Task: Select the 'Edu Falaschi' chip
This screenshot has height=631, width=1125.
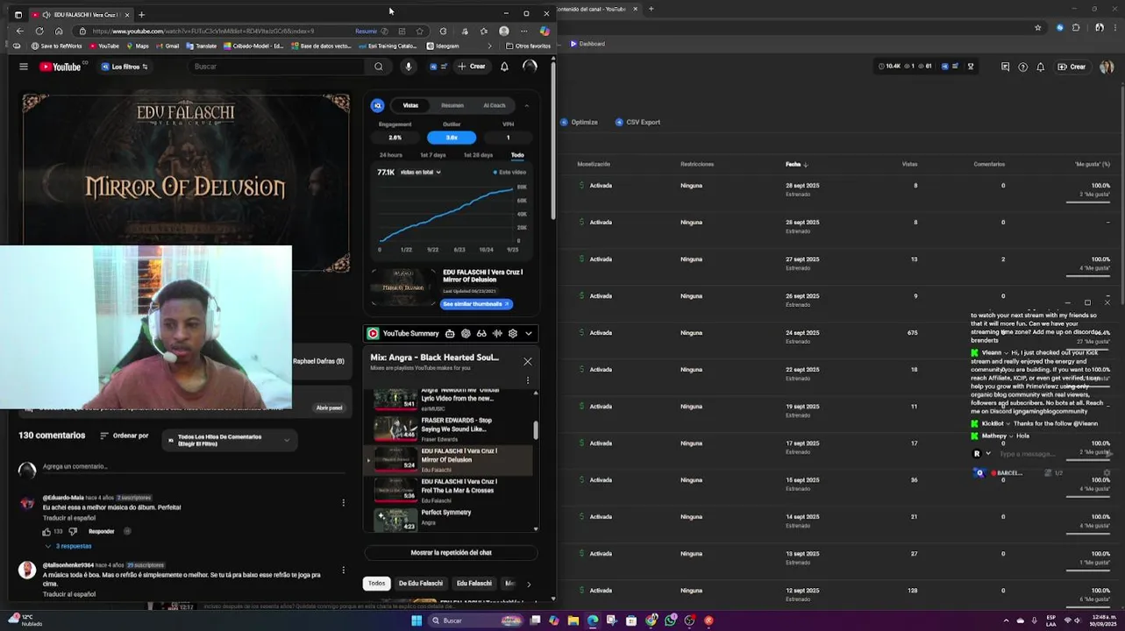Action: [x=474, y=584]
